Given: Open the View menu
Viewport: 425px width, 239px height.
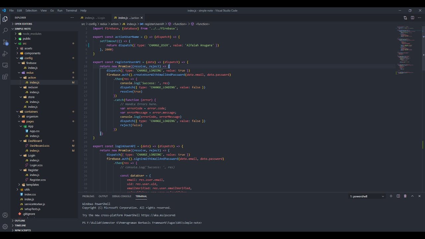Looking at the screenshot, I should (43, 11).
